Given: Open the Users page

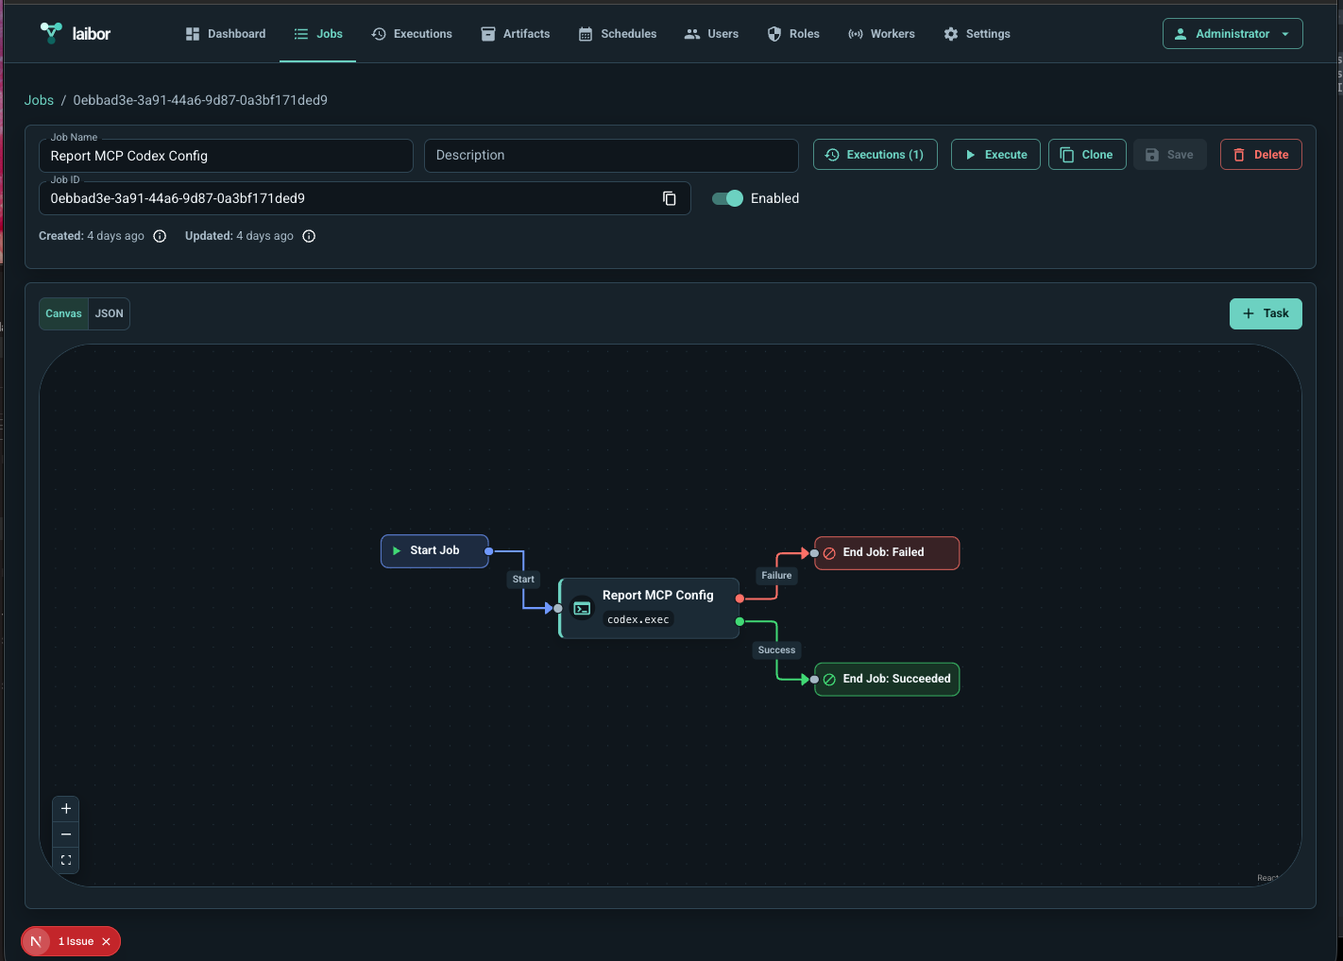Looking at the screenshot, I should pyautogui.click(x=712, y=34).
